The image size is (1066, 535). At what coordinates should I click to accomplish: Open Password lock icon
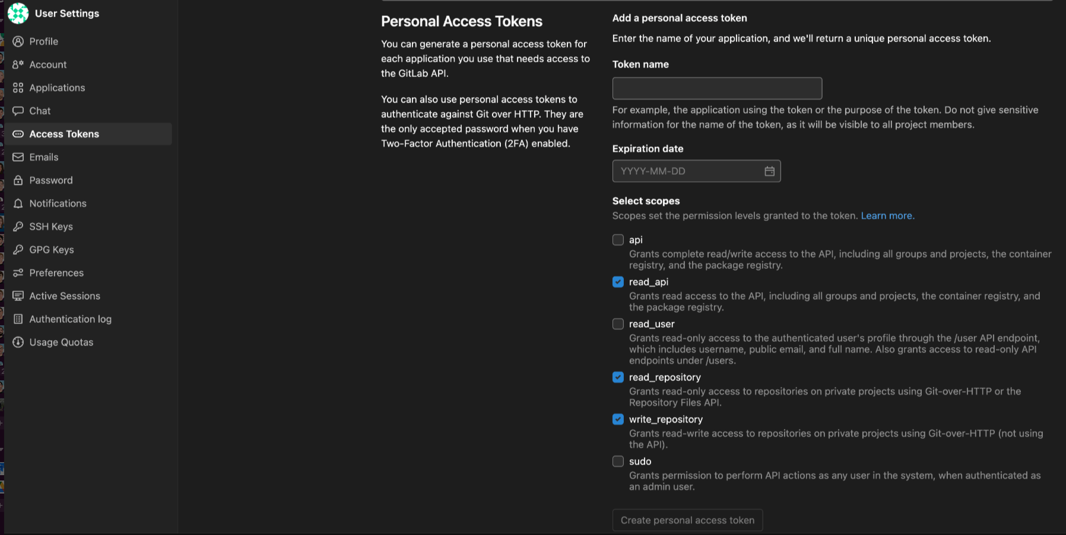tap(18, 180)
